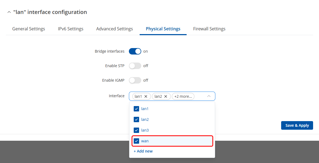
Task: Collapse the "lan" interface configuration section
Action: 9,12
